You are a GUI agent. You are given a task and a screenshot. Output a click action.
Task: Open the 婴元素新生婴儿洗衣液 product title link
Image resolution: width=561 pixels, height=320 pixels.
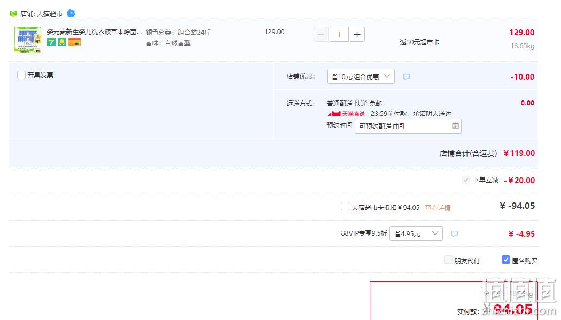pyautogui.click(x=94, y=32)
